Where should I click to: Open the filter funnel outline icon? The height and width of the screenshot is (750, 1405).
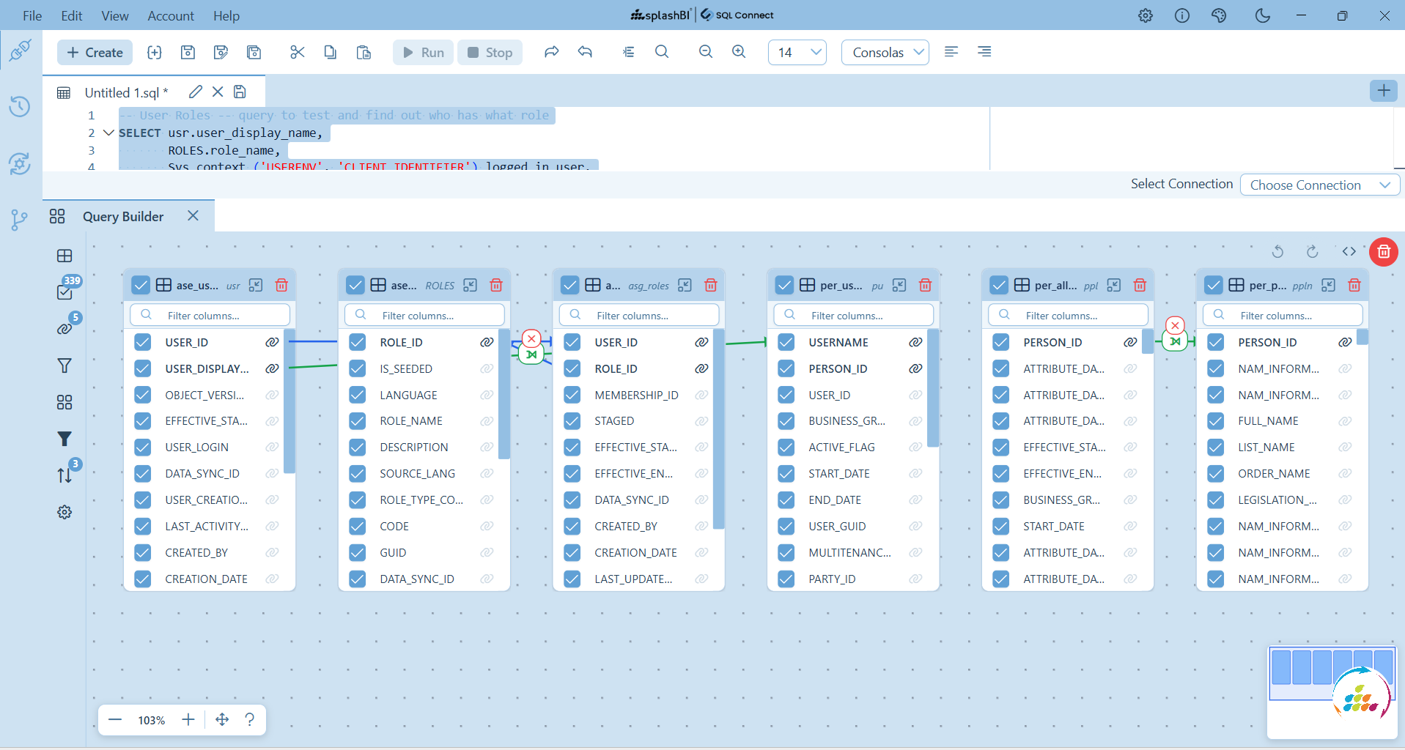64,365
